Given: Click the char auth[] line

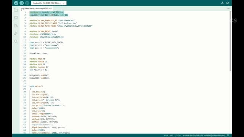Looking at the screenshot, I should click(47, 42).
